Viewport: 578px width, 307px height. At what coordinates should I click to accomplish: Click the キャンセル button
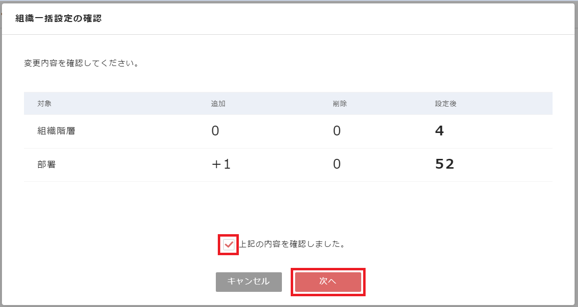click(x=249, y=282)
